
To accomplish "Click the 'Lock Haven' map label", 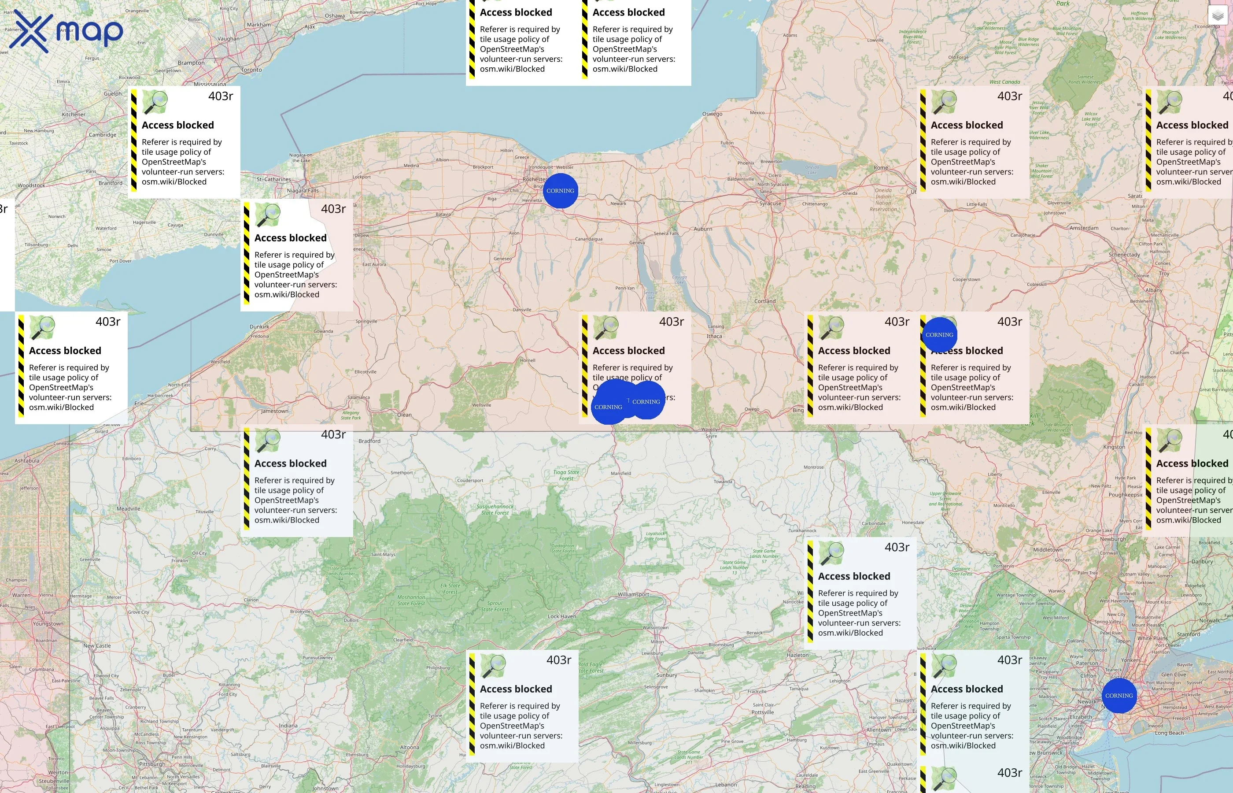I will 562,616.
